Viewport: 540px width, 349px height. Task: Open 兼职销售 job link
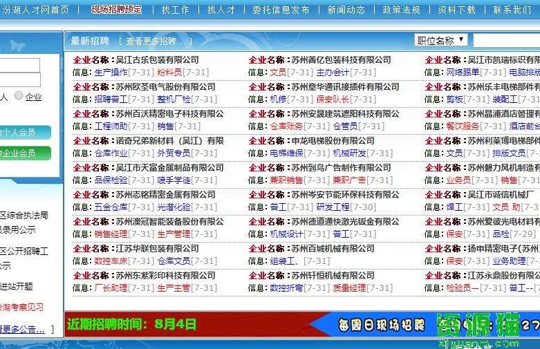point(286,180)
